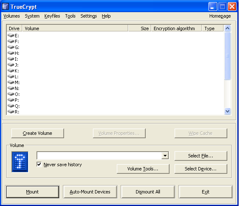Click the Select Device... button
The width and height of the screenshot is (239, 206).
[x=201, y=169]
